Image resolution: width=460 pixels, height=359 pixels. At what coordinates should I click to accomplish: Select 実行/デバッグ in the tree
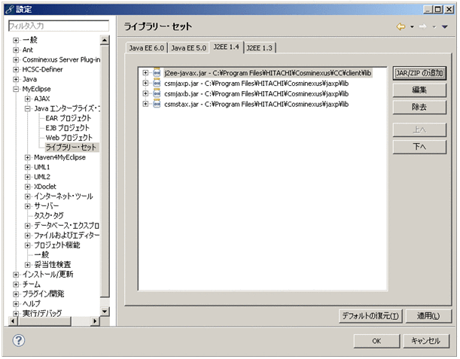pyautogui.click(x=42, y=313)
